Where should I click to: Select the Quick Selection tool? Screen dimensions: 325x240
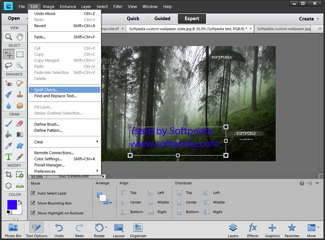[20, 66]
